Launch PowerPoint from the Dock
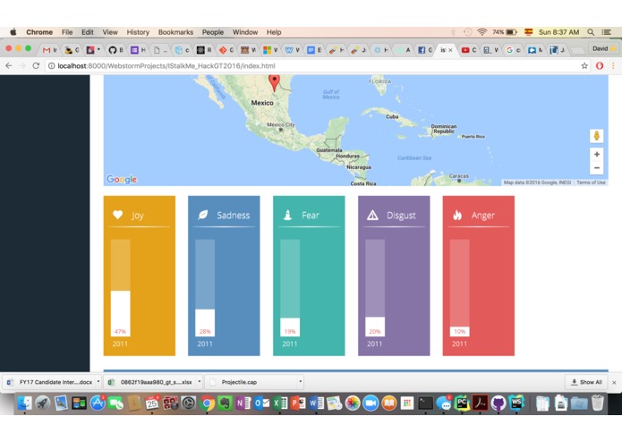This screenshot has width=622, height=442. coord(298,404)
